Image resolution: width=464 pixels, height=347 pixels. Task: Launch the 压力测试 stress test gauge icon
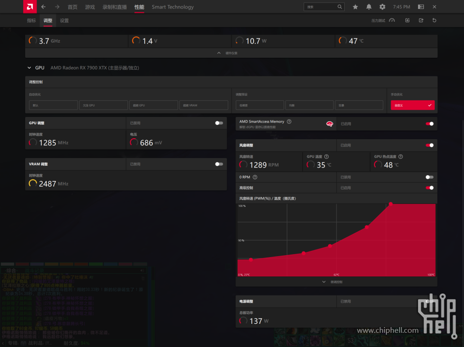pyautogui.click(x=392, y=20)
